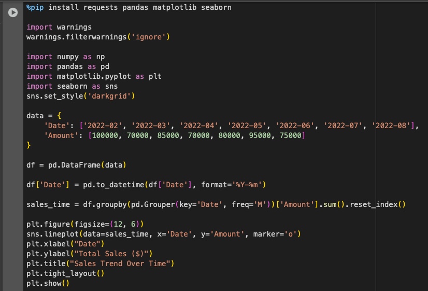The width and height of the screenshot is (428, 291).
Task: Click the '%Y-%m' format string
Action: click(247, 185)
